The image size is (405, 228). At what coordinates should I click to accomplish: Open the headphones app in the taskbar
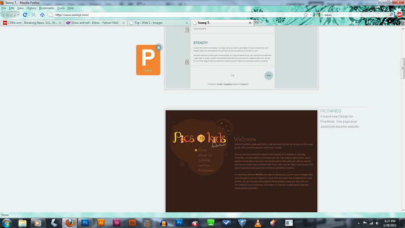(x=164, y=223)
